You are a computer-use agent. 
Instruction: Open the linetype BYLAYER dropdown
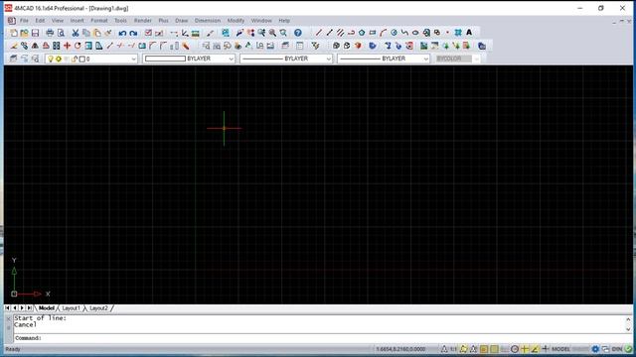click(x=328, y=59)
